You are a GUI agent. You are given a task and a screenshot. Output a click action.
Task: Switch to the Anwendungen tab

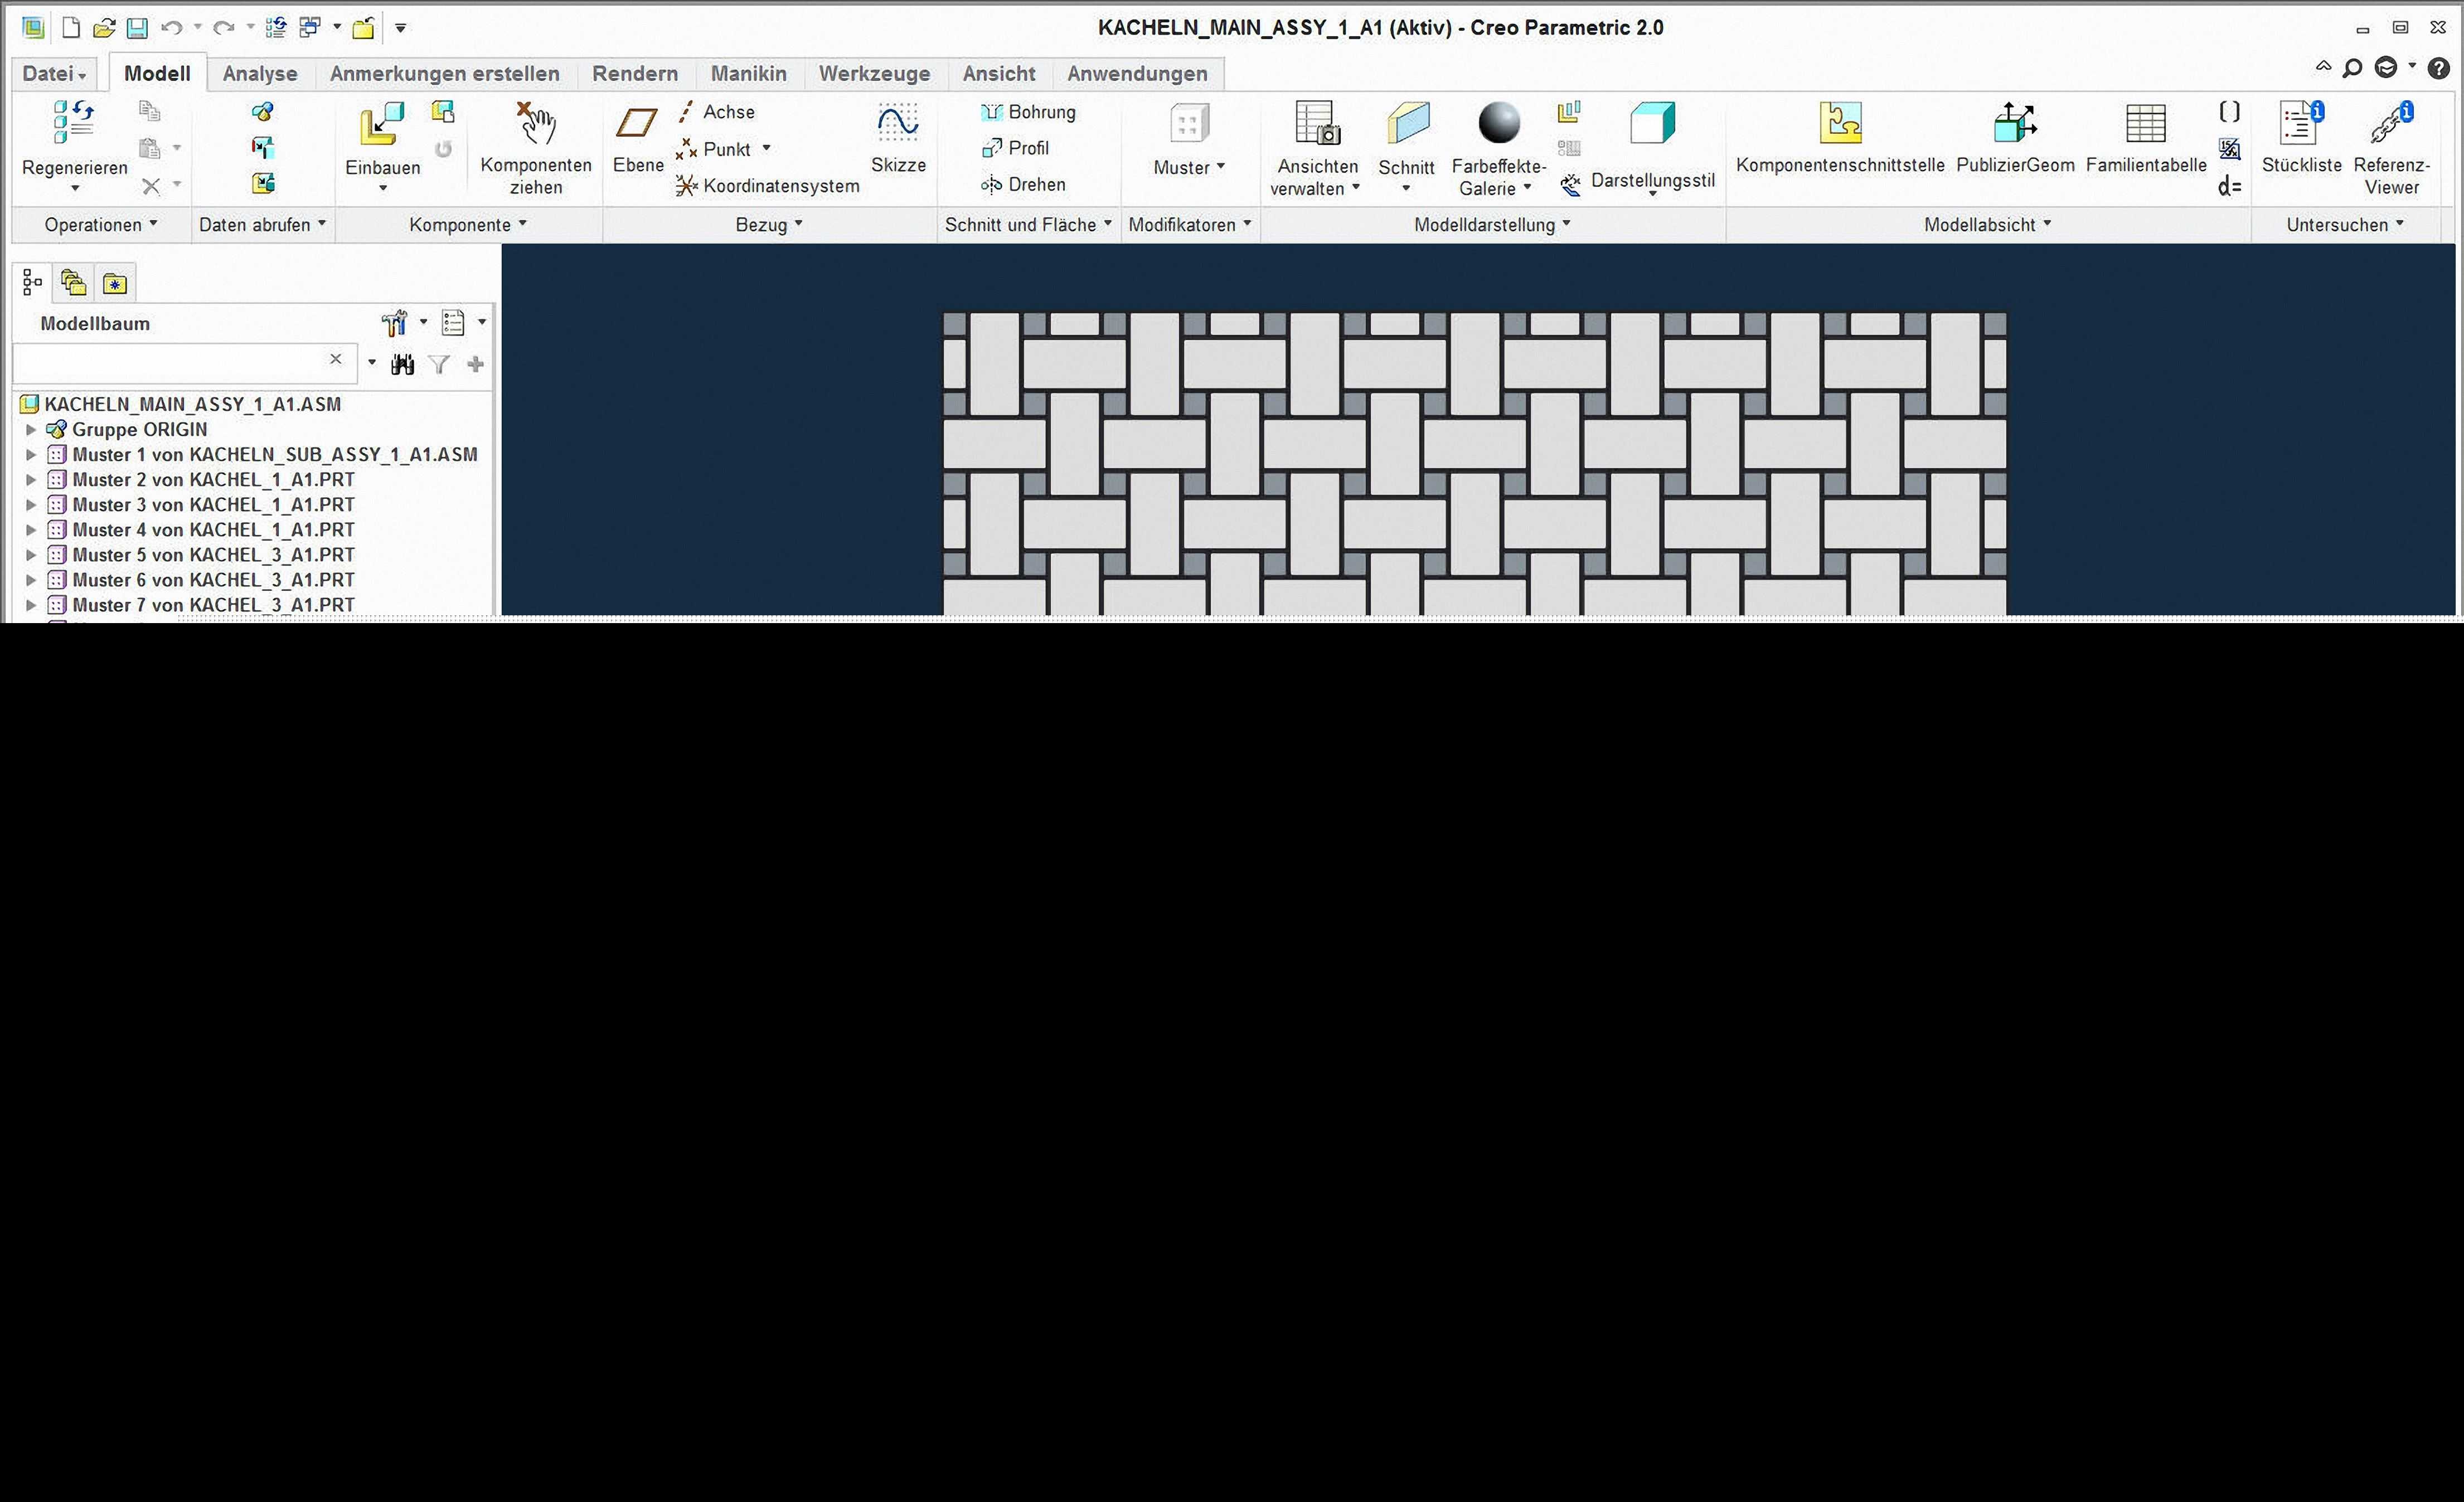click(1137, 73)
